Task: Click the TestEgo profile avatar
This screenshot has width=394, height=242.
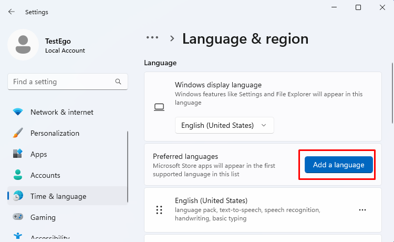Action: click(23, 45)
